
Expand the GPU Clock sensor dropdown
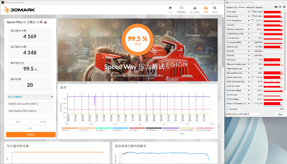249,12
